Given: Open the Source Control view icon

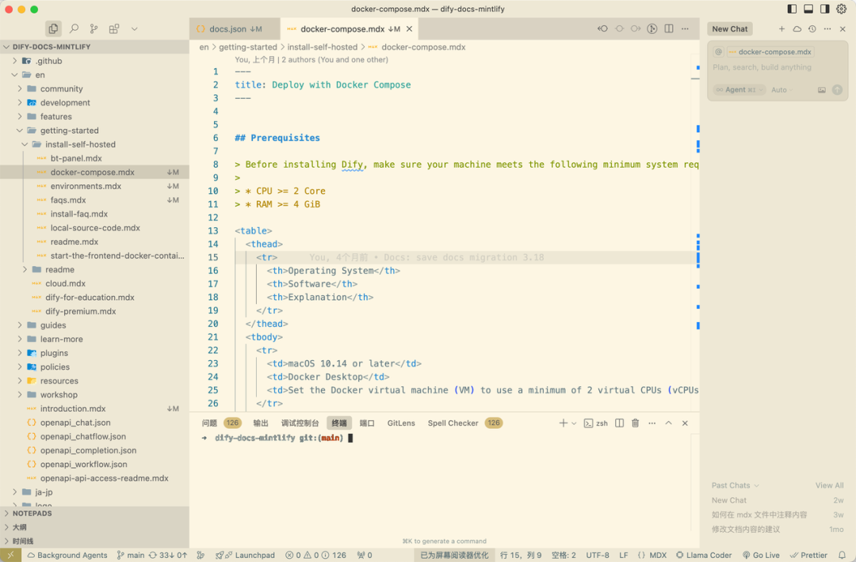Looking at the screenshot, I should tap(94, 28).
